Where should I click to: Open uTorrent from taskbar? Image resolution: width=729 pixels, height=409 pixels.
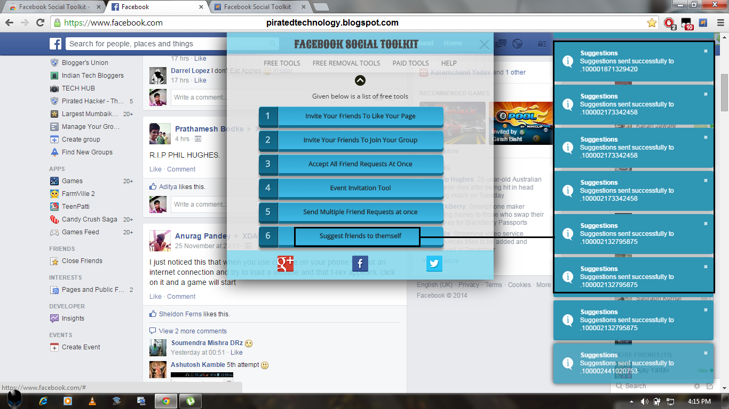click(189, 400)
